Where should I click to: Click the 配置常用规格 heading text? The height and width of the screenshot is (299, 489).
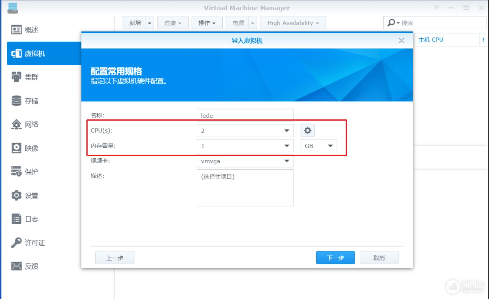tap(116, 71)
